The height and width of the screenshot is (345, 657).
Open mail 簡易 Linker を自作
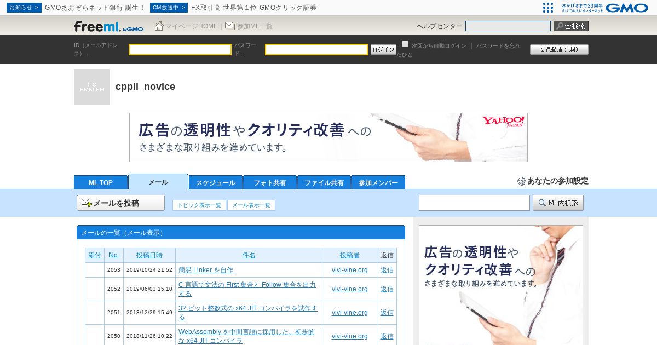[206, 270]
